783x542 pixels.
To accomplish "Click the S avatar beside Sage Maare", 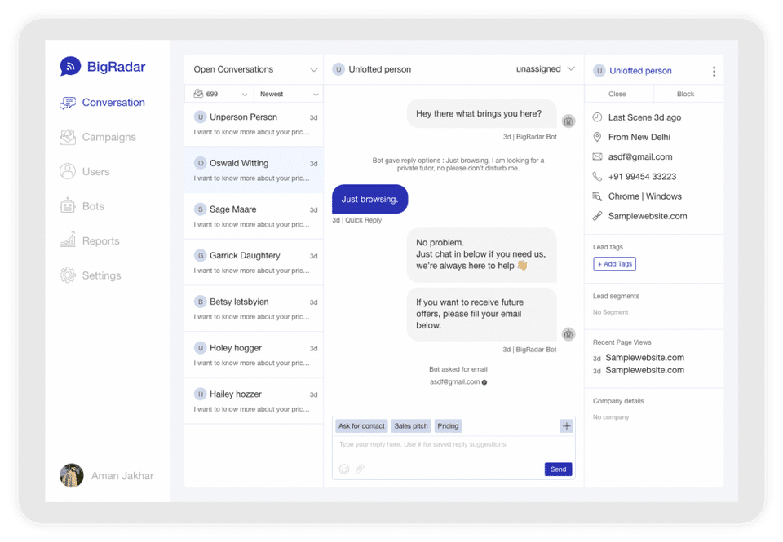I will (x=201, y=209).
